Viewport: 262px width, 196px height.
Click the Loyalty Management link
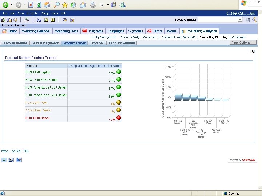[103, 37]
